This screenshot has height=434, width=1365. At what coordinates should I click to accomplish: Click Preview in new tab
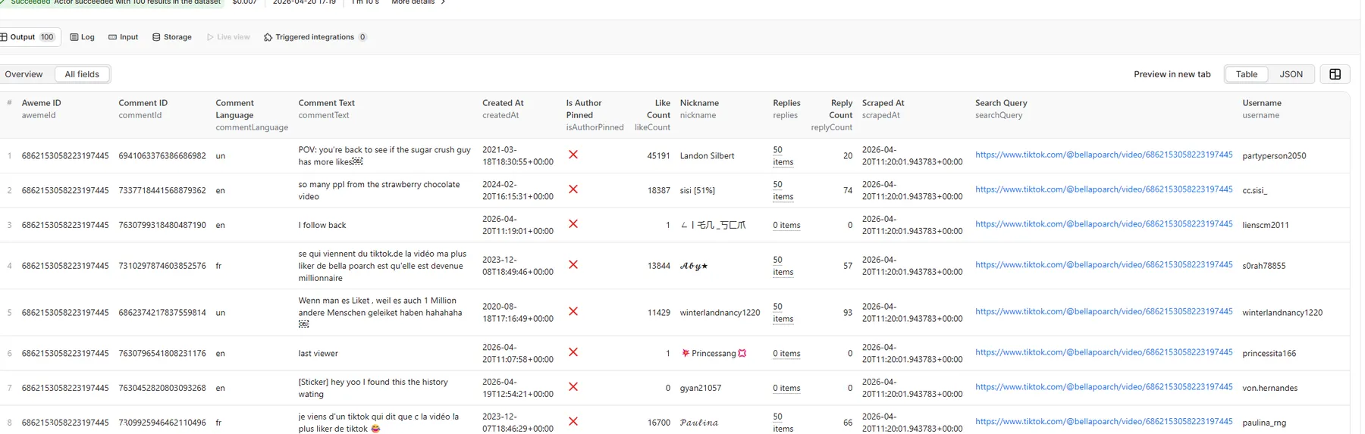point(1172,74)
